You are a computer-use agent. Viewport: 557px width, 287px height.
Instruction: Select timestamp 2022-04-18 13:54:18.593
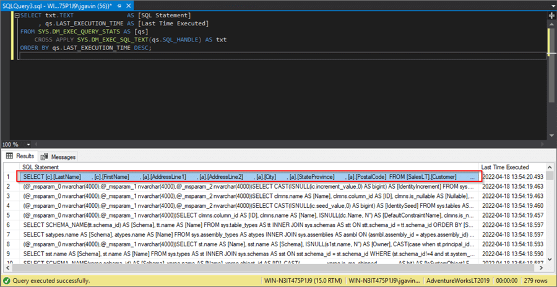pos(512,244)
